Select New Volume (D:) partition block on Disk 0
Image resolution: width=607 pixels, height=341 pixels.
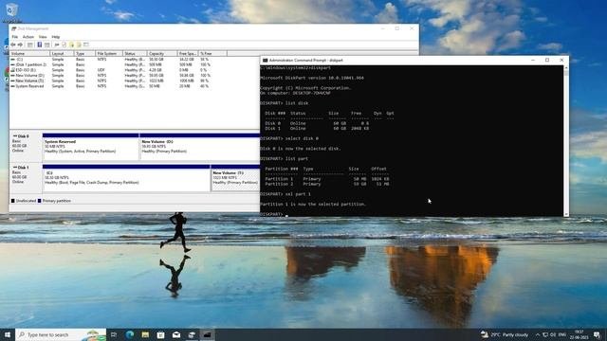pyautogui.click(x=200, y=147)
